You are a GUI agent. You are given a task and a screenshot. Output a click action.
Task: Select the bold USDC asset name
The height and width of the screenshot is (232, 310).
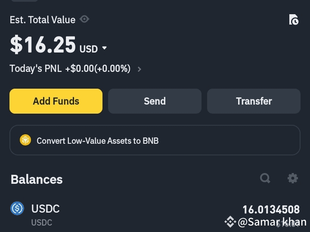point(46,209)
